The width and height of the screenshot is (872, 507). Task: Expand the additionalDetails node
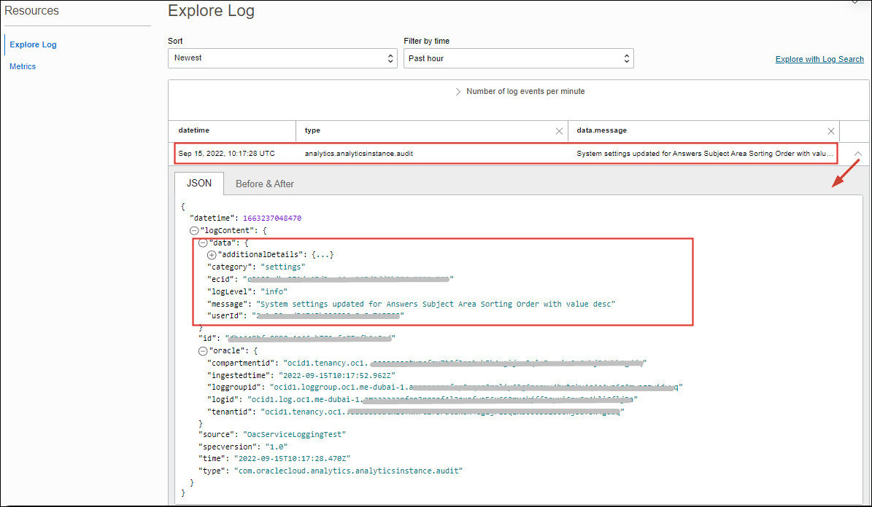[x=212, y=254]
